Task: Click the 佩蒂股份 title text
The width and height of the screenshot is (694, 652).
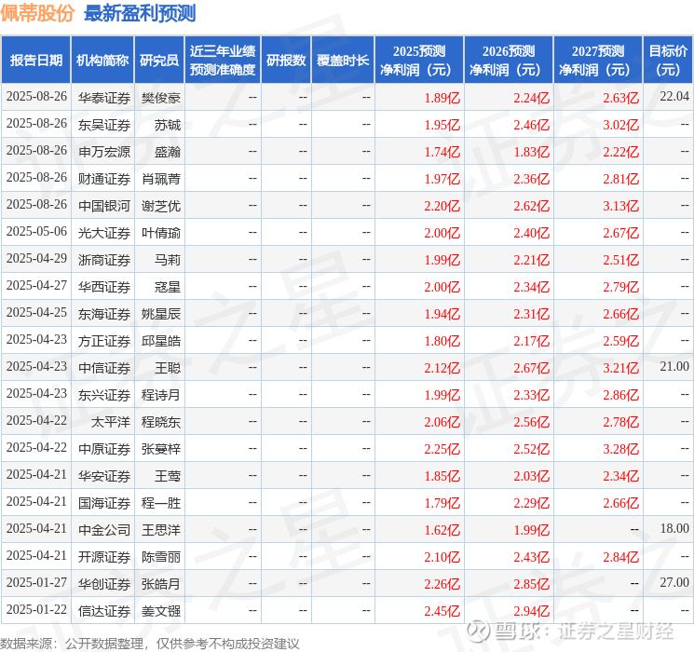Action: [x=37, y=13]
